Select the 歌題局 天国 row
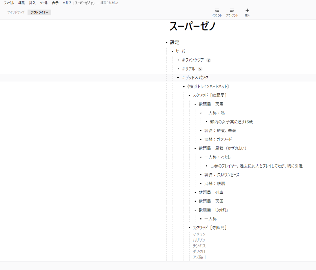Image resolution: width=316 pixels, height=270 pixels. tap(211, 201)
